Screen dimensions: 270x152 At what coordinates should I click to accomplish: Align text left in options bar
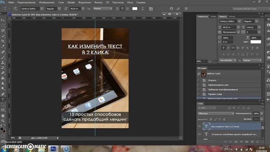pyautogui.click(x=117, y=8)
